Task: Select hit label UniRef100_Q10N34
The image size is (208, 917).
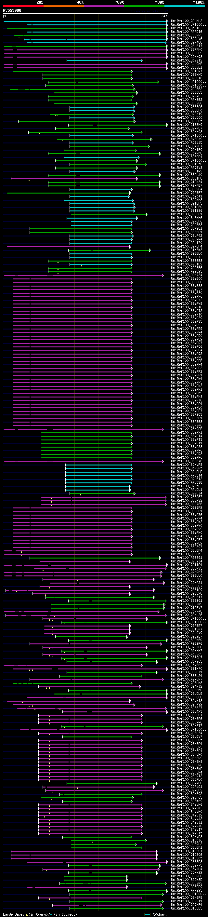Action: (x=187, y=182)
